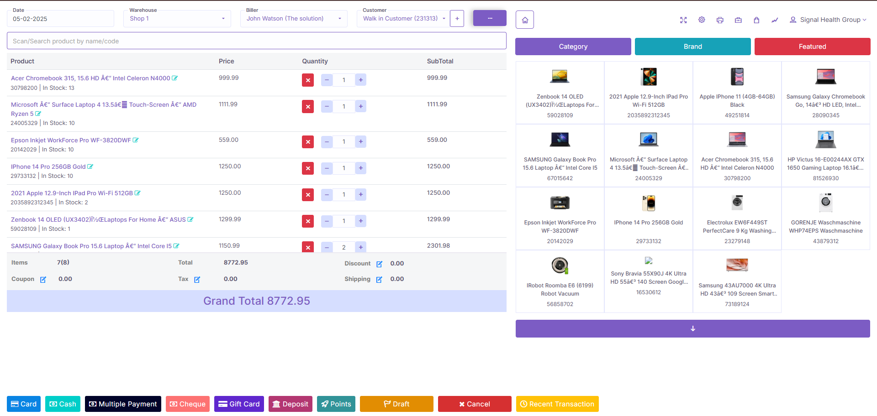Open the Biller John Watson dropdown
This screenshot has width=877, height=416.
click(x=294, y=19)
